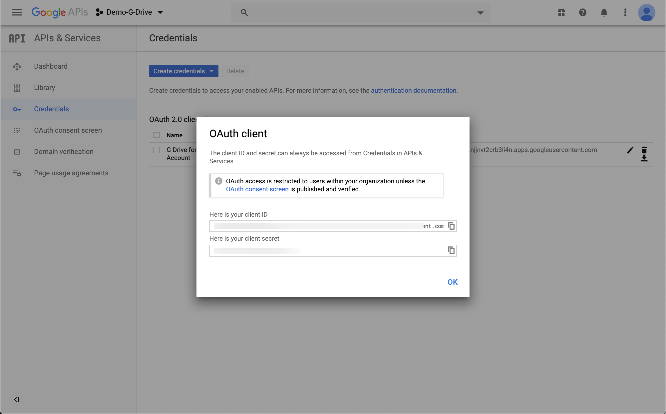The image size is (666, 414).
Task: Open Library in the sidebar
Action: [x=44, y=88]
